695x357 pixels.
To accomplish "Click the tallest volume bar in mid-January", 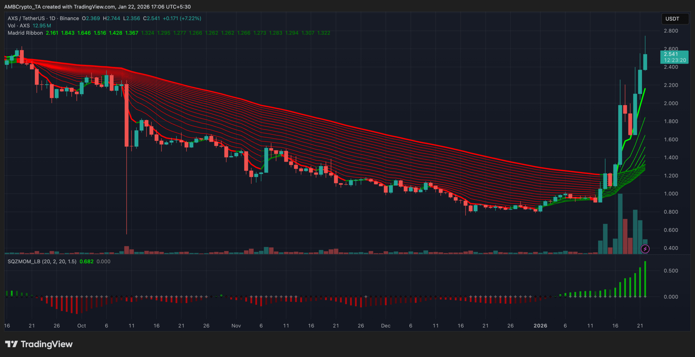I will tap(620, 224).
